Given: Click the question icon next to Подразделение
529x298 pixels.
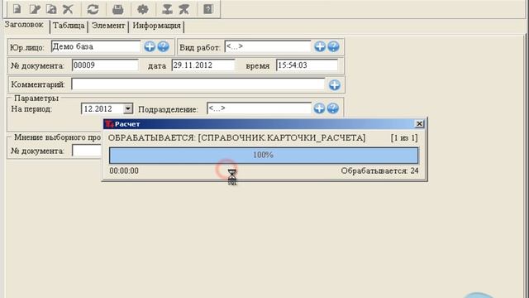Looking at the screenshot, I should click(333, 108).
